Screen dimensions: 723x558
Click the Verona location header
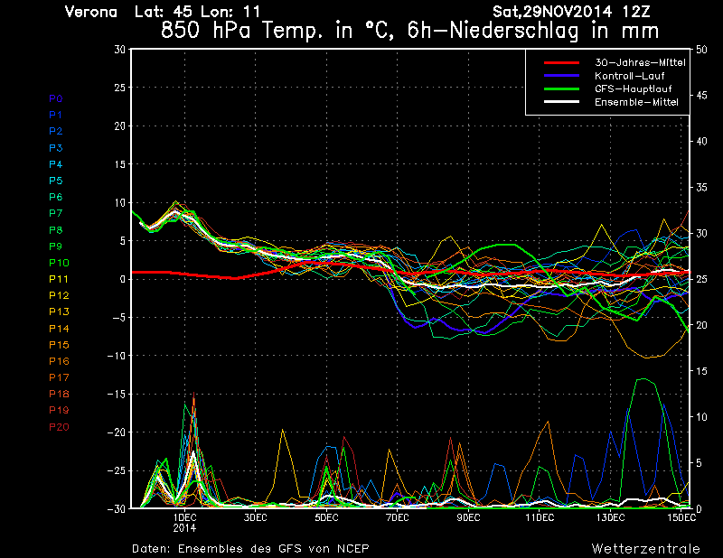pos(91,12)
